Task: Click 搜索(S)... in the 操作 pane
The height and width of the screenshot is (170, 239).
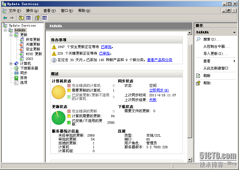Action: [212, 39]
